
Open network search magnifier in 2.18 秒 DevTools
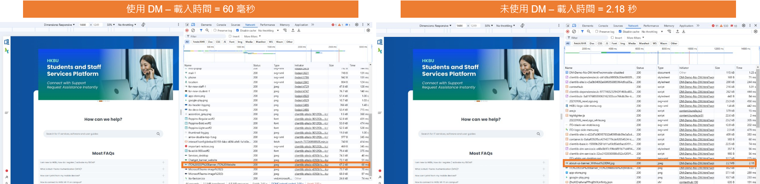coord(589,32)
